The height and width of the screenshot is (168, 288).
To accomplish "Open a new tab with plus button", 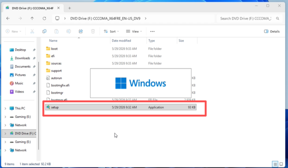I will [x=69, y=8].
